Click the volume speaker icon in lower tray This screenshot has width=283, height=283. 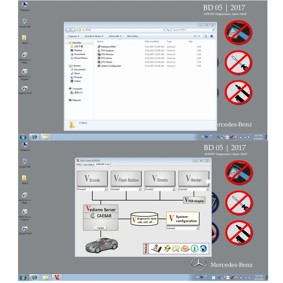[250, 277]
